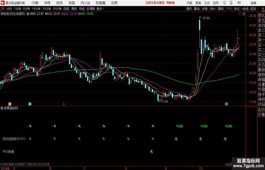The image size is (265, 170).
Task: Click the 多股 toolbar button
Action: coord(205,9)
